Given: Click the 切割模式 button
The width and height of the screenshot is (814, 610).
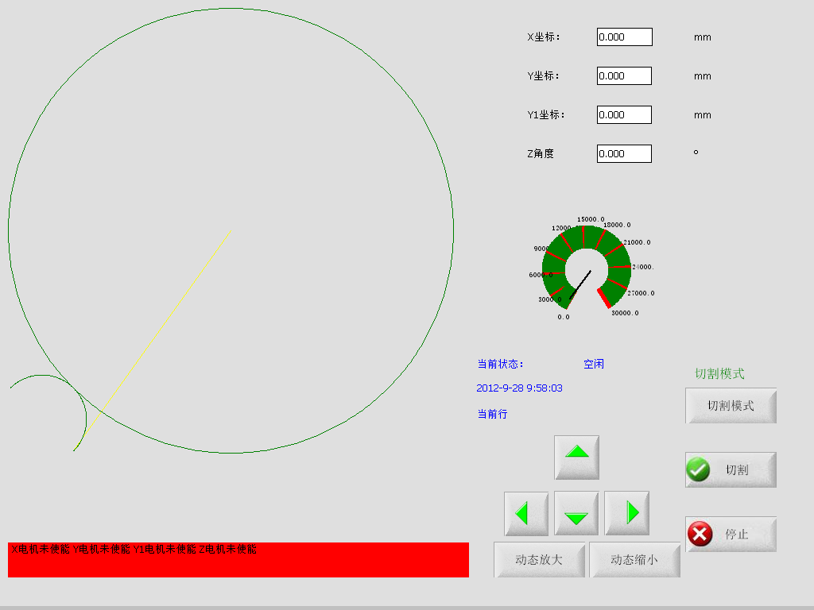Looking at the screenshot, I should pos(731,406).
